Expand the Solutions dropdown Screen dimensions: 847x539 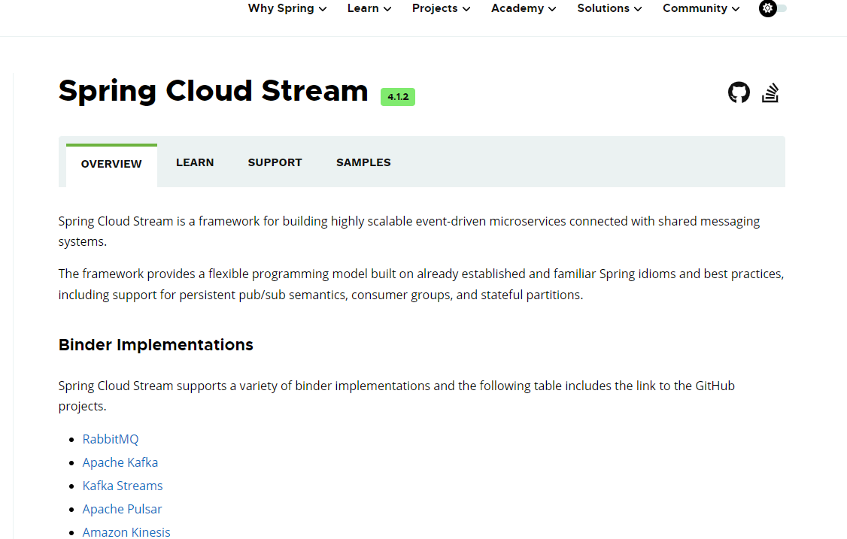pyautogui.click(x=609, y=8)
